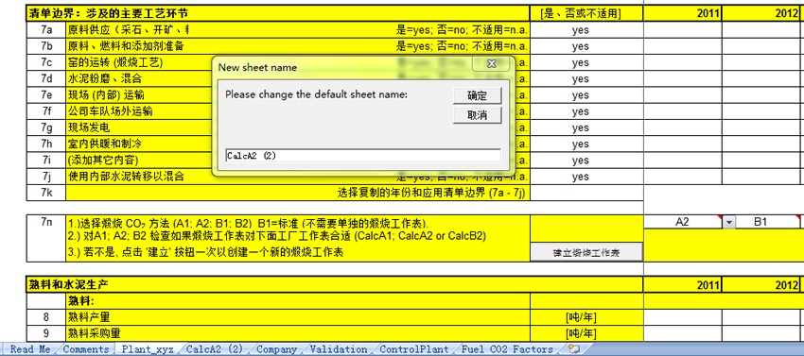Select the 2011 cell for 熟料产量 row 8
Viewport: 804px width, 356px height.
tap(683, 317)
